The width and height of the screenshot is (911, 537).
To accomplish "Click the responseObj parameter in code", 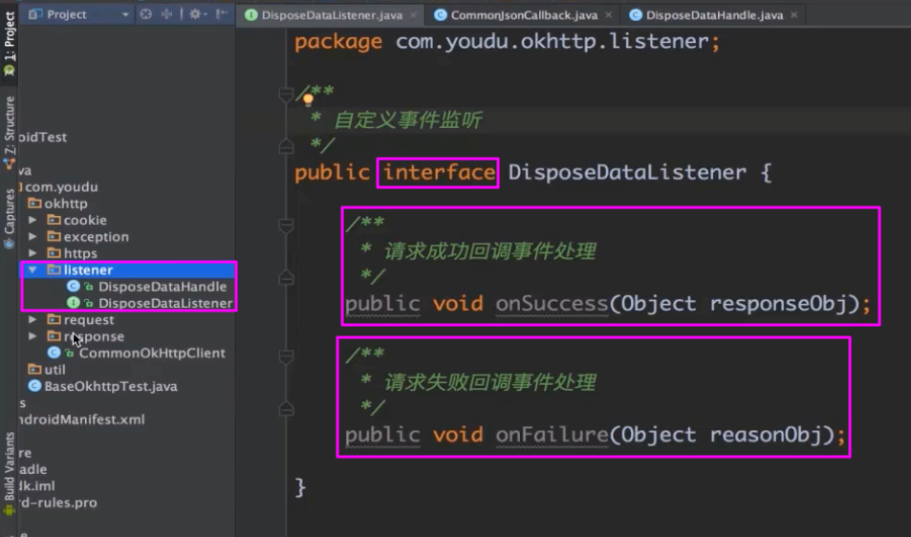I will [778, 304].
